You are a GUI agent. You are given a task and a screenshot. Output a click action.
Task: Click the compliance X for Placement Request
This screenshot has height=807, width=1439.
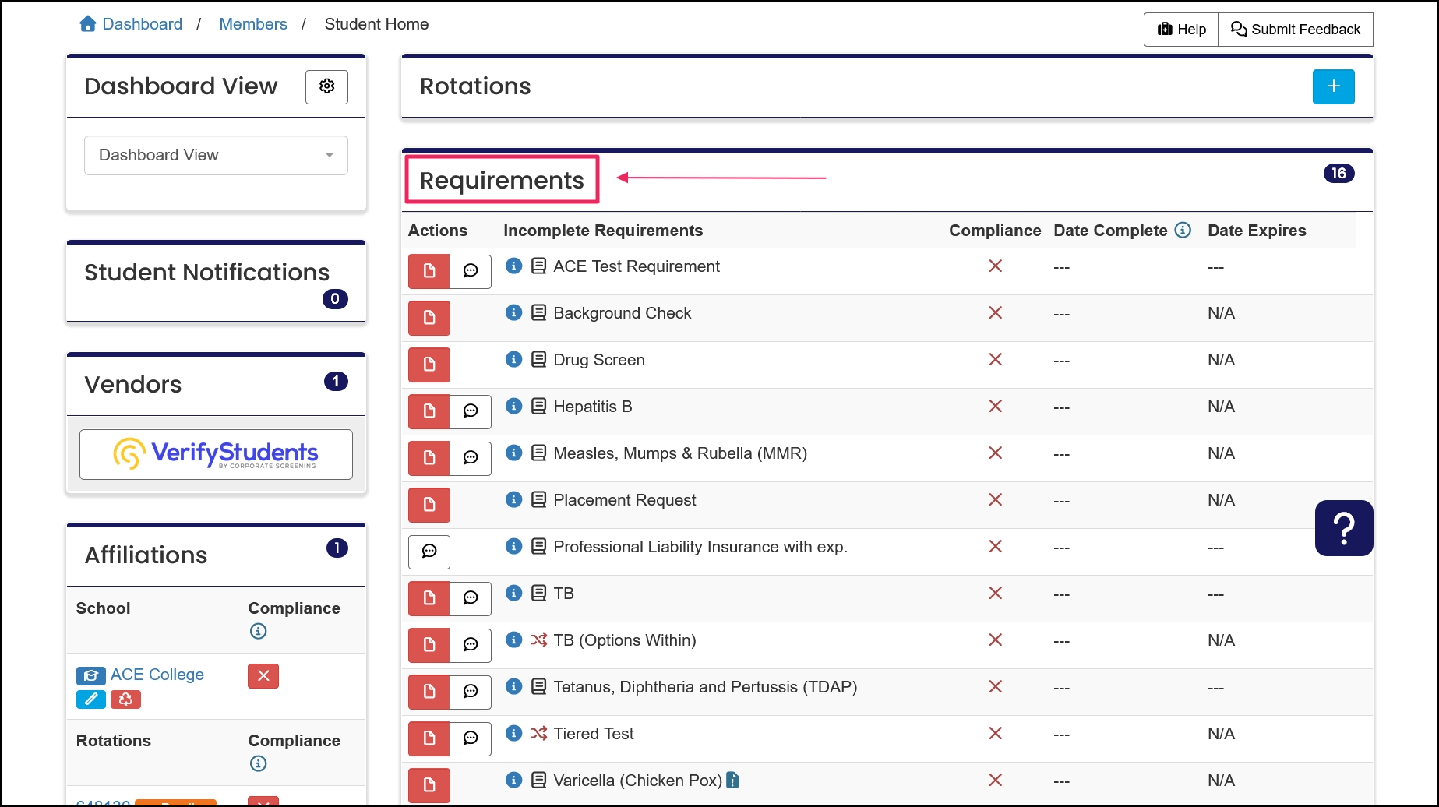[995, 499]
